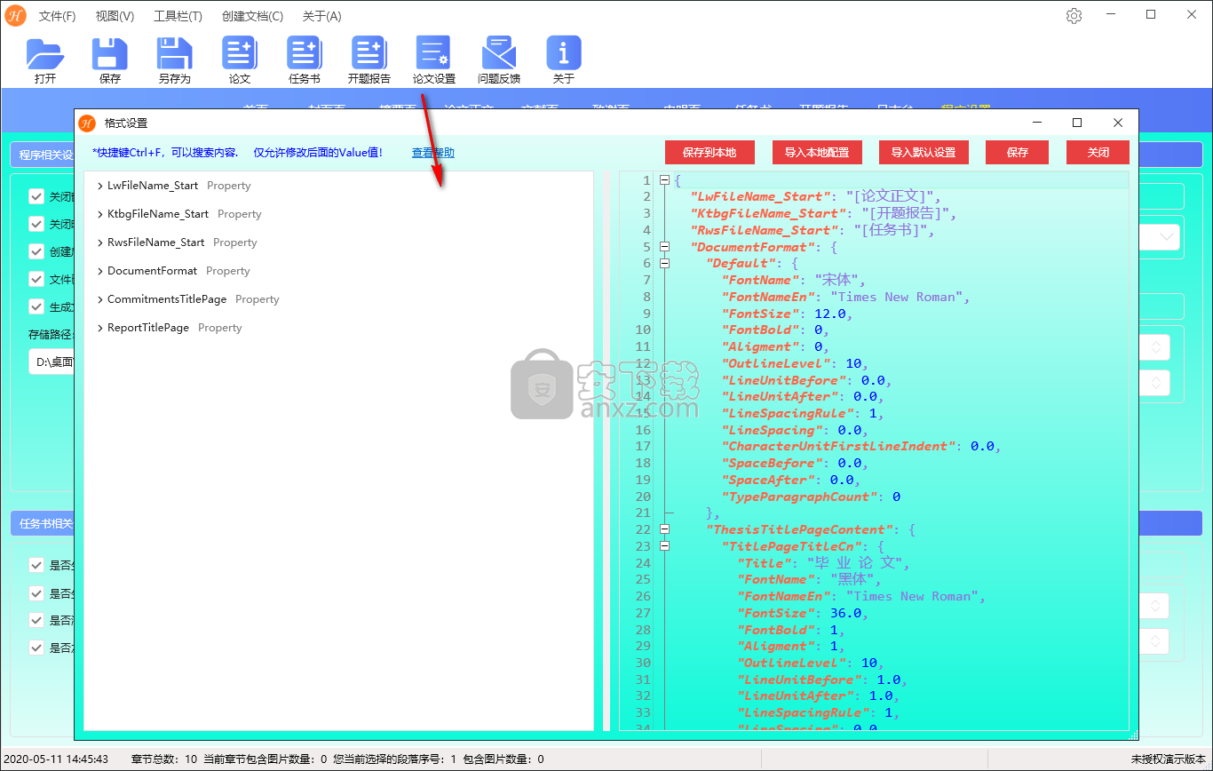
Task: Click the 导入本地配置 button
Action: click(x=817, y=152)
